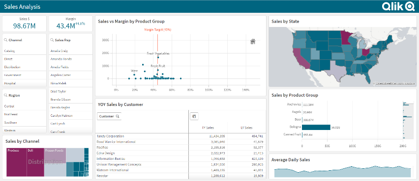Click the Produce block in channel treemap
Viewport: 419px width, 181px height.
17,162
